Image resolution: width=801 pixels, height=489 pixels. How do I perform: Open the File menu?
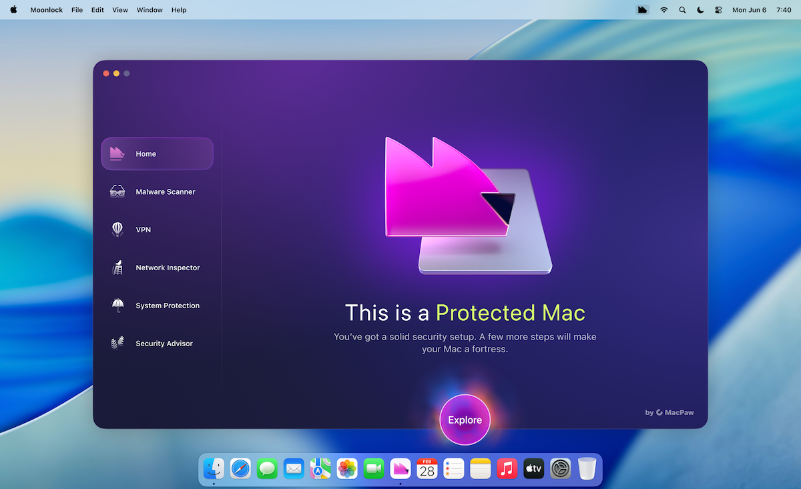click(77, 10)
